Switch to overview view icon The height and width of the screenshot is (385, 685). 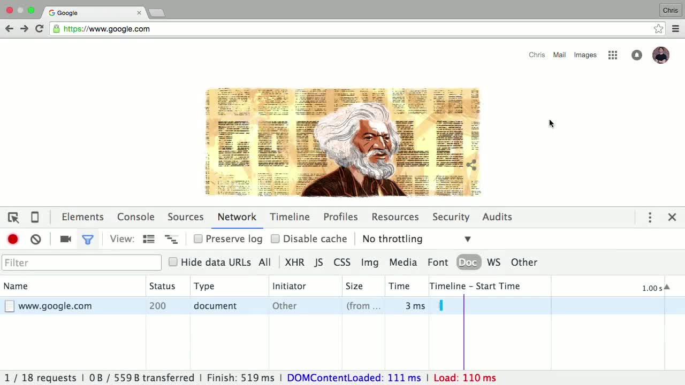pyautogui.click(x=171, y=239)
